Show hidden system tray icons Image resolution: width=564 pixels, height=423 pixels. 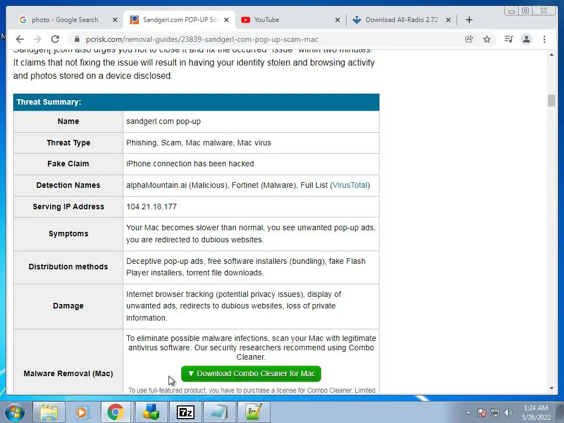pos(468,413)
